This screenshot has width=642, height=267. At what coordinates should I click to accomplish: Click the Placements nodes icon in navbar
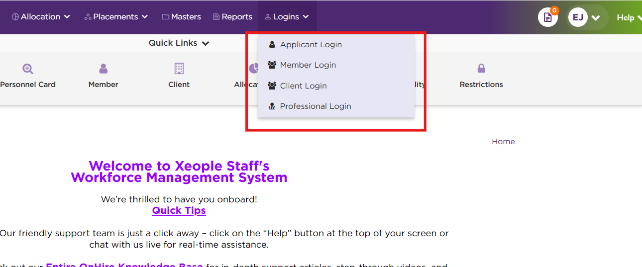[88, 17]
